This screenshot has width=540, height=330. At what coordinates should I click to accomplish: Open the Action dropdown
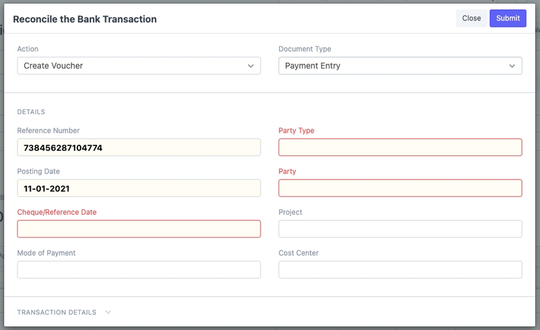(x=139, y=66)
